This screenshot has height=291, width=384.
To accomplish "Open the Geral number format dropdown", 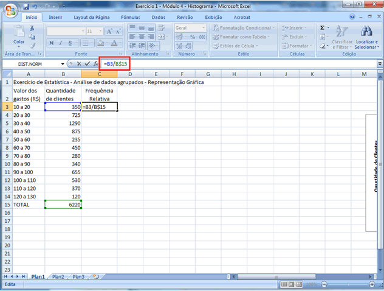I will point(203,28).
